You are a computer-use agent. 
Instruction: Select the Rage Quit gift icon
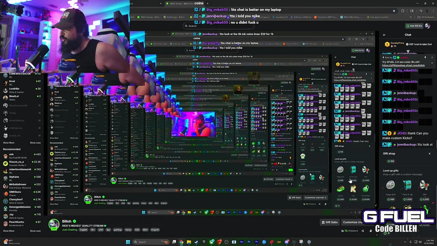coord(390,185)
